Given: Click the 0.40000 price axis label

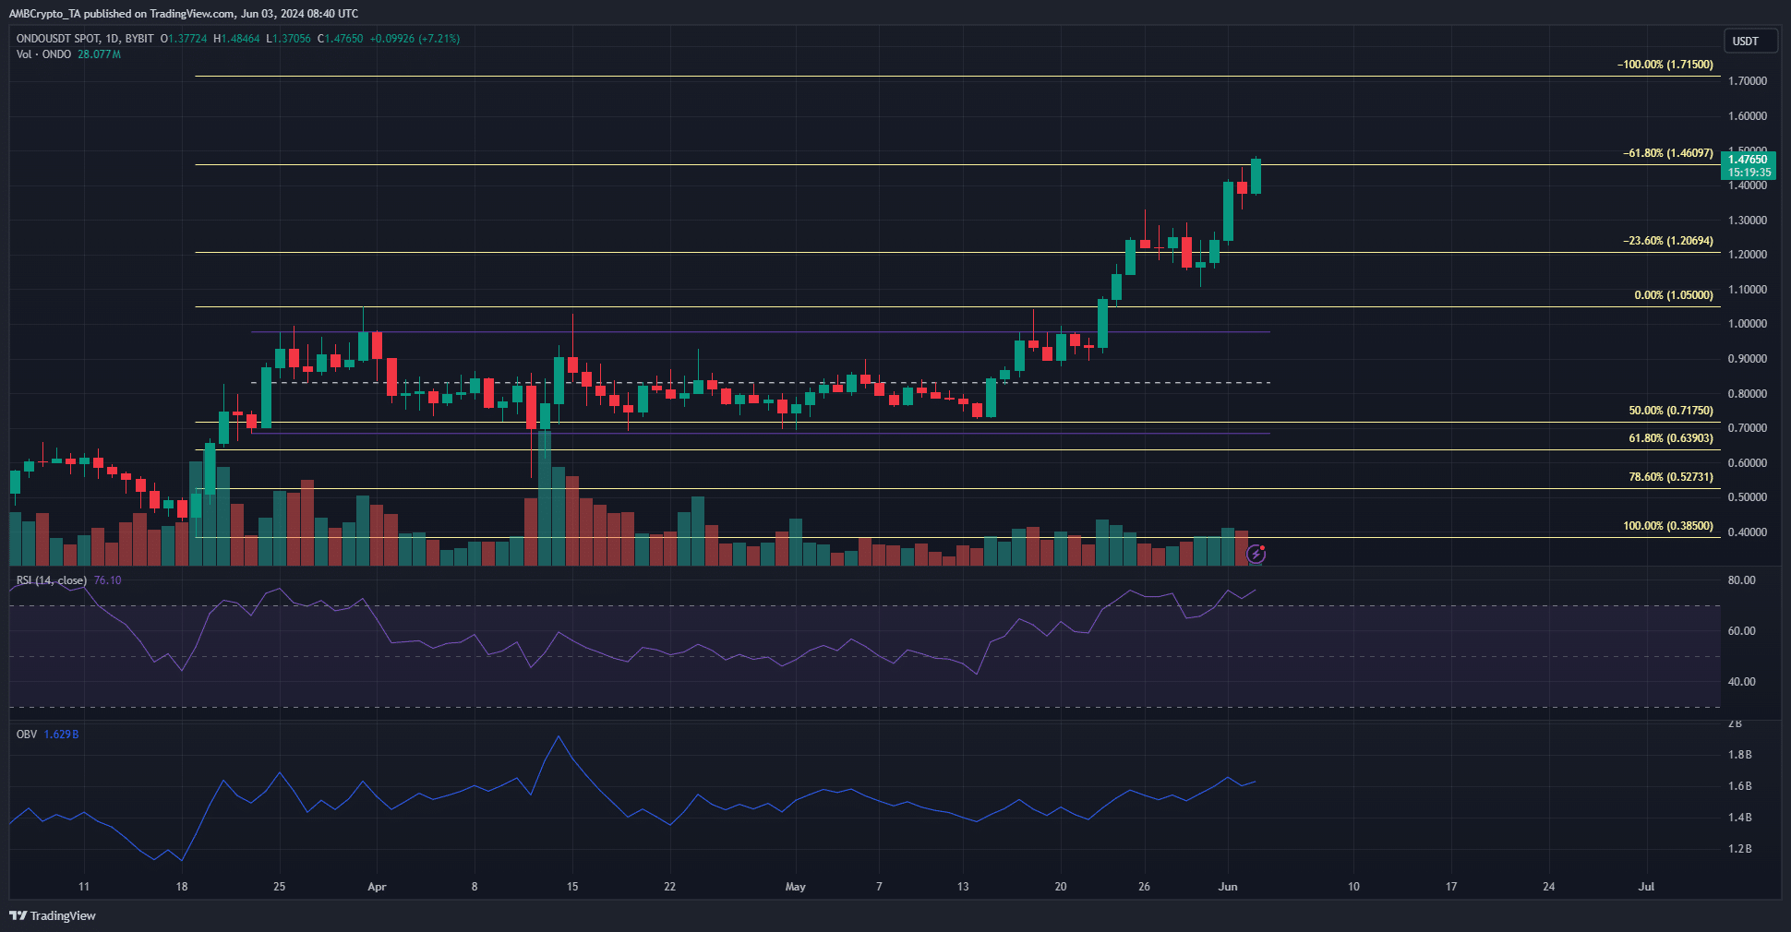Looking at the screenshot, I should [x=1748, y=532].
